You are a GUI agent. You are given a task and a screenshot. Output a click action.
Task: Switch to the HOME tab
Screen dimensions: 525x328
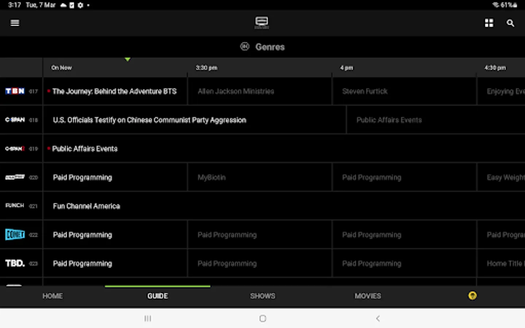[x=52, y=296]
